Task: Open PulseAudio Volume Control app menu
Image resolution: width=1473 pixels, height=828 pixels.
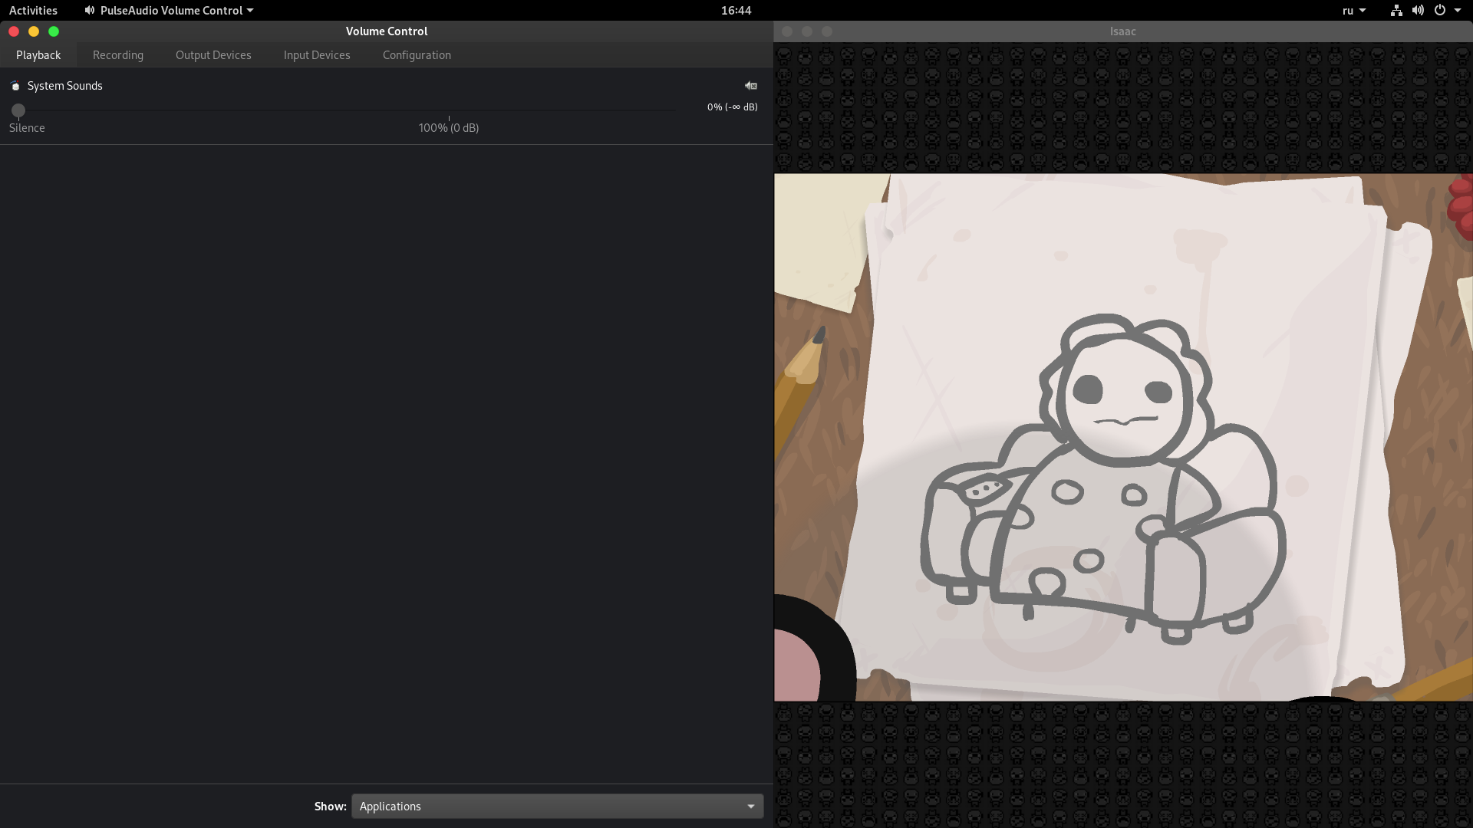Action: (x=169, y=10)
